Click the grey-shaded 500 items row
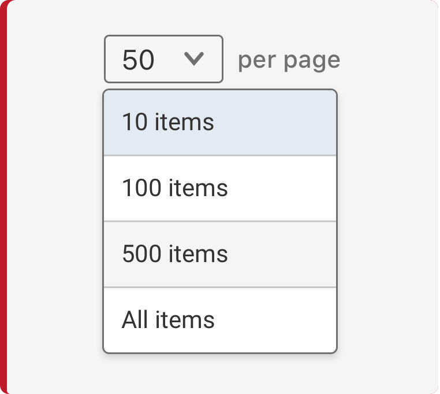440x394 pixels. coord(219,255)
